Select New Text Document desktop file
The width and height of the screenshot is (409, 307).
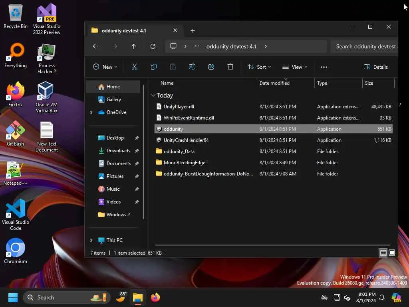[x=47, y=137]
